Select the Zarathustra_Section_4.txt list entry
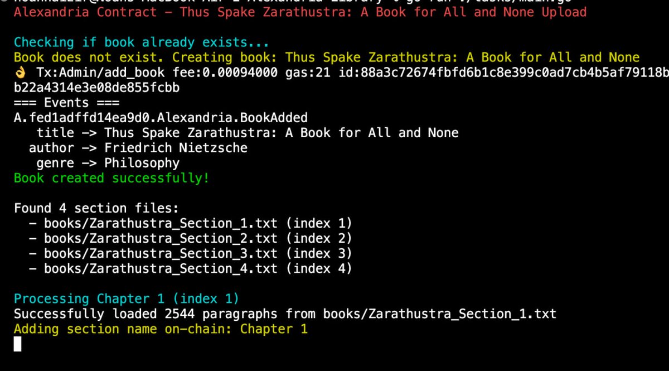This screenshot has width=669, height=371. point(190,268)
